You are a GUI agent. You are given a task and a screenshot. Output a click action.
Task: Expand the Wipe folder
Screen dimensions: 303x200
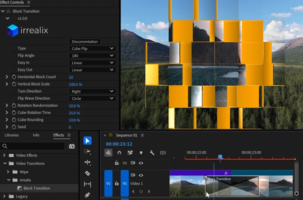coord(8,172)
